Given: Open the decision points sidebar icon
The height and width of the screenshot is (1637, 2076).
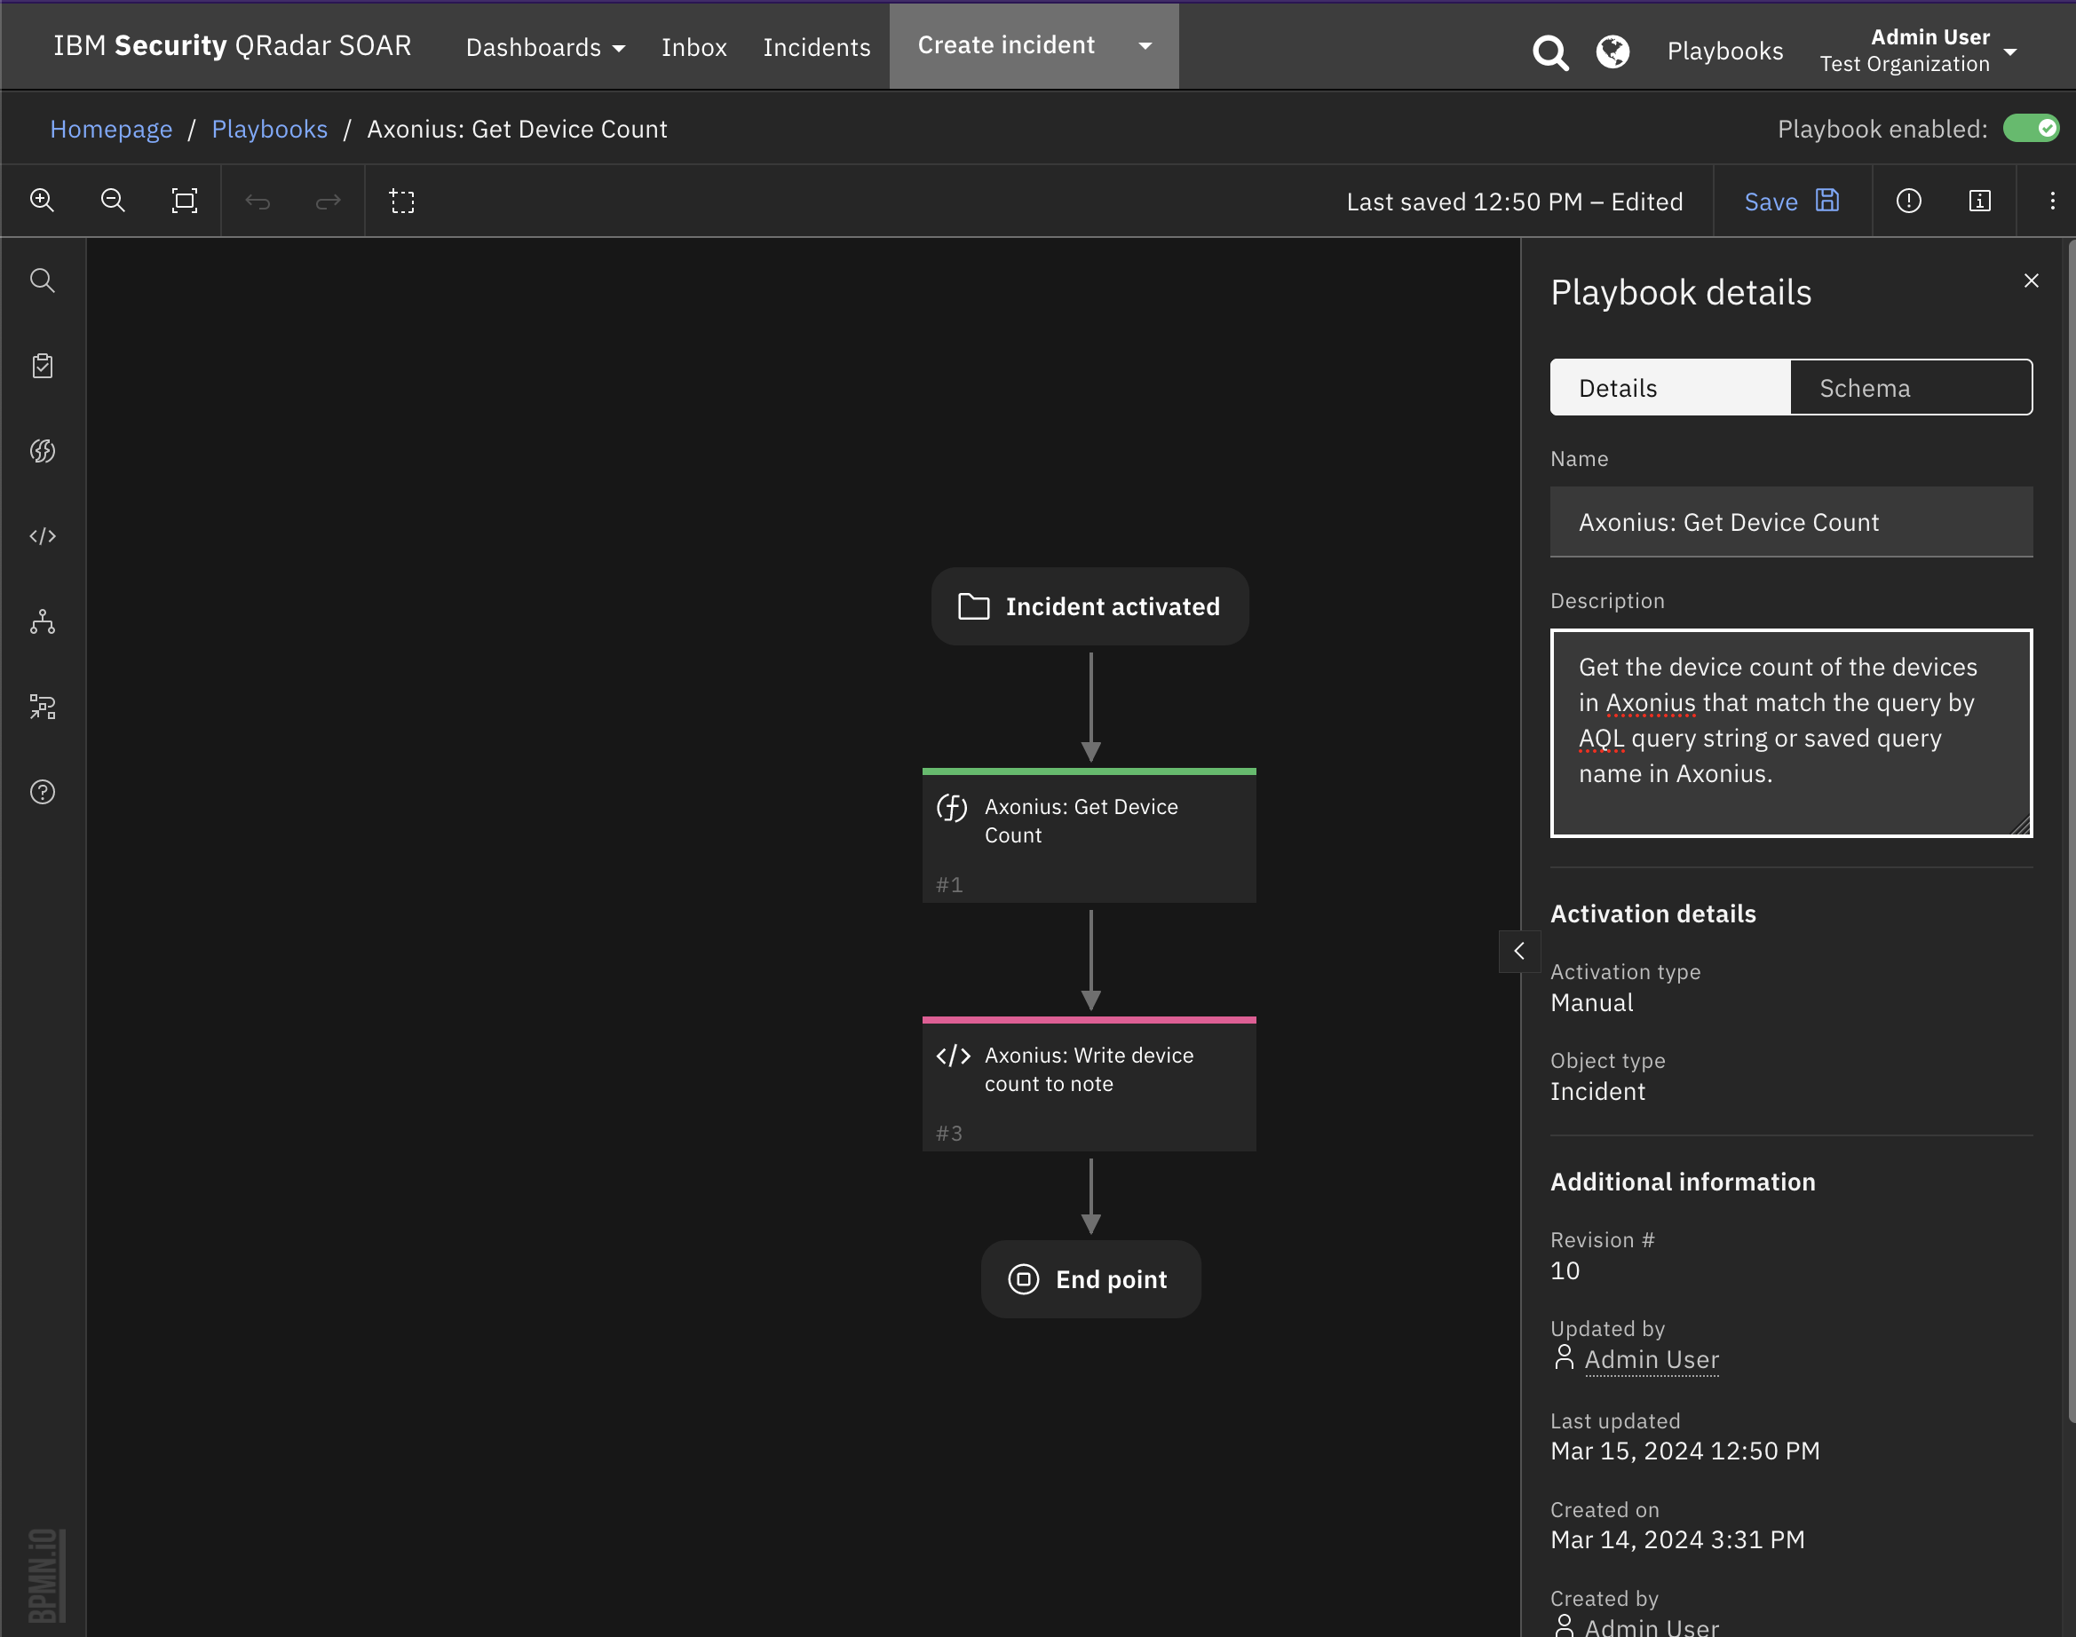Looking at the screenshot, I should [42, 621].
